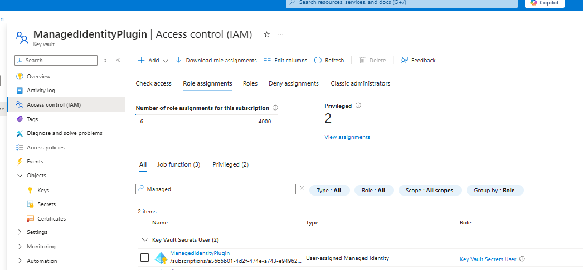Click the Keys icon under Objects
The height and width of the screenshot is (270, 583).
point(31,190)
